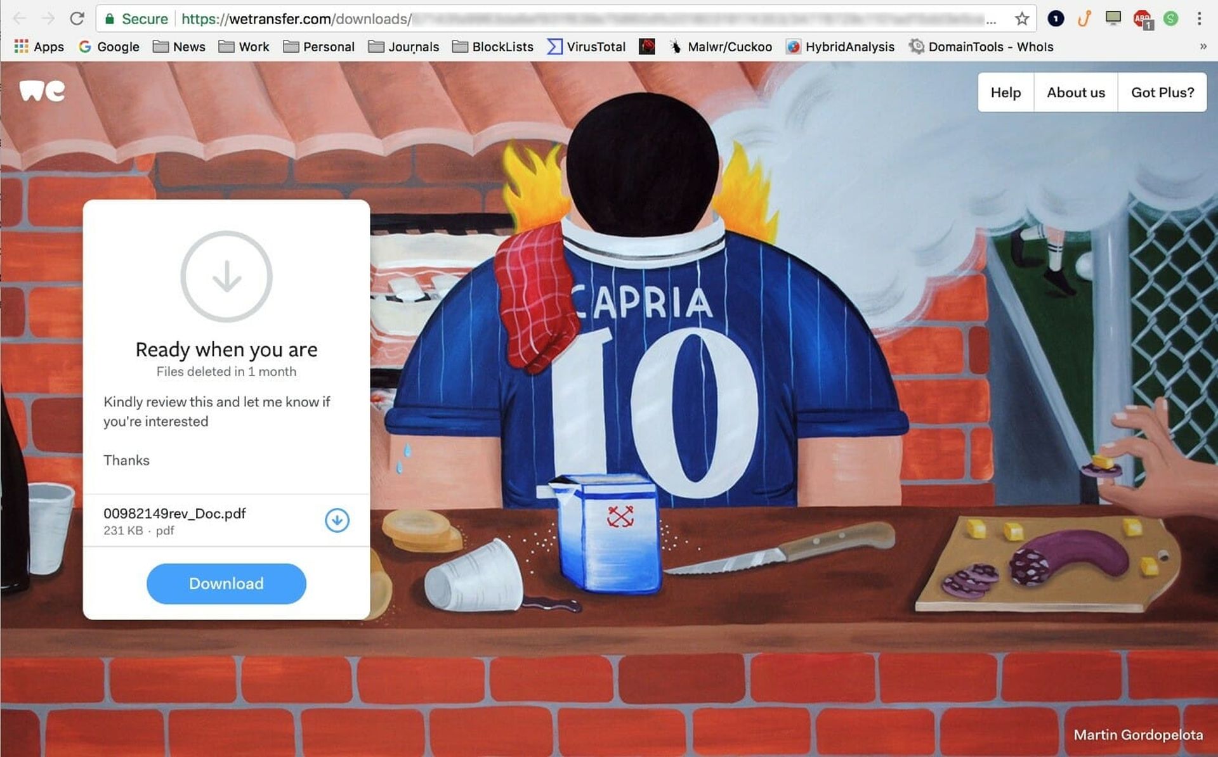Open the Apps grid shortcut
This screenshot has width=1218, height=757.
39,46
